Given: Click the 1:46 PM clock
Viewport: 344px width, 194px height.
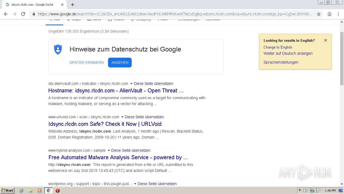Looking at the screenshot, I should pos(330,190).
